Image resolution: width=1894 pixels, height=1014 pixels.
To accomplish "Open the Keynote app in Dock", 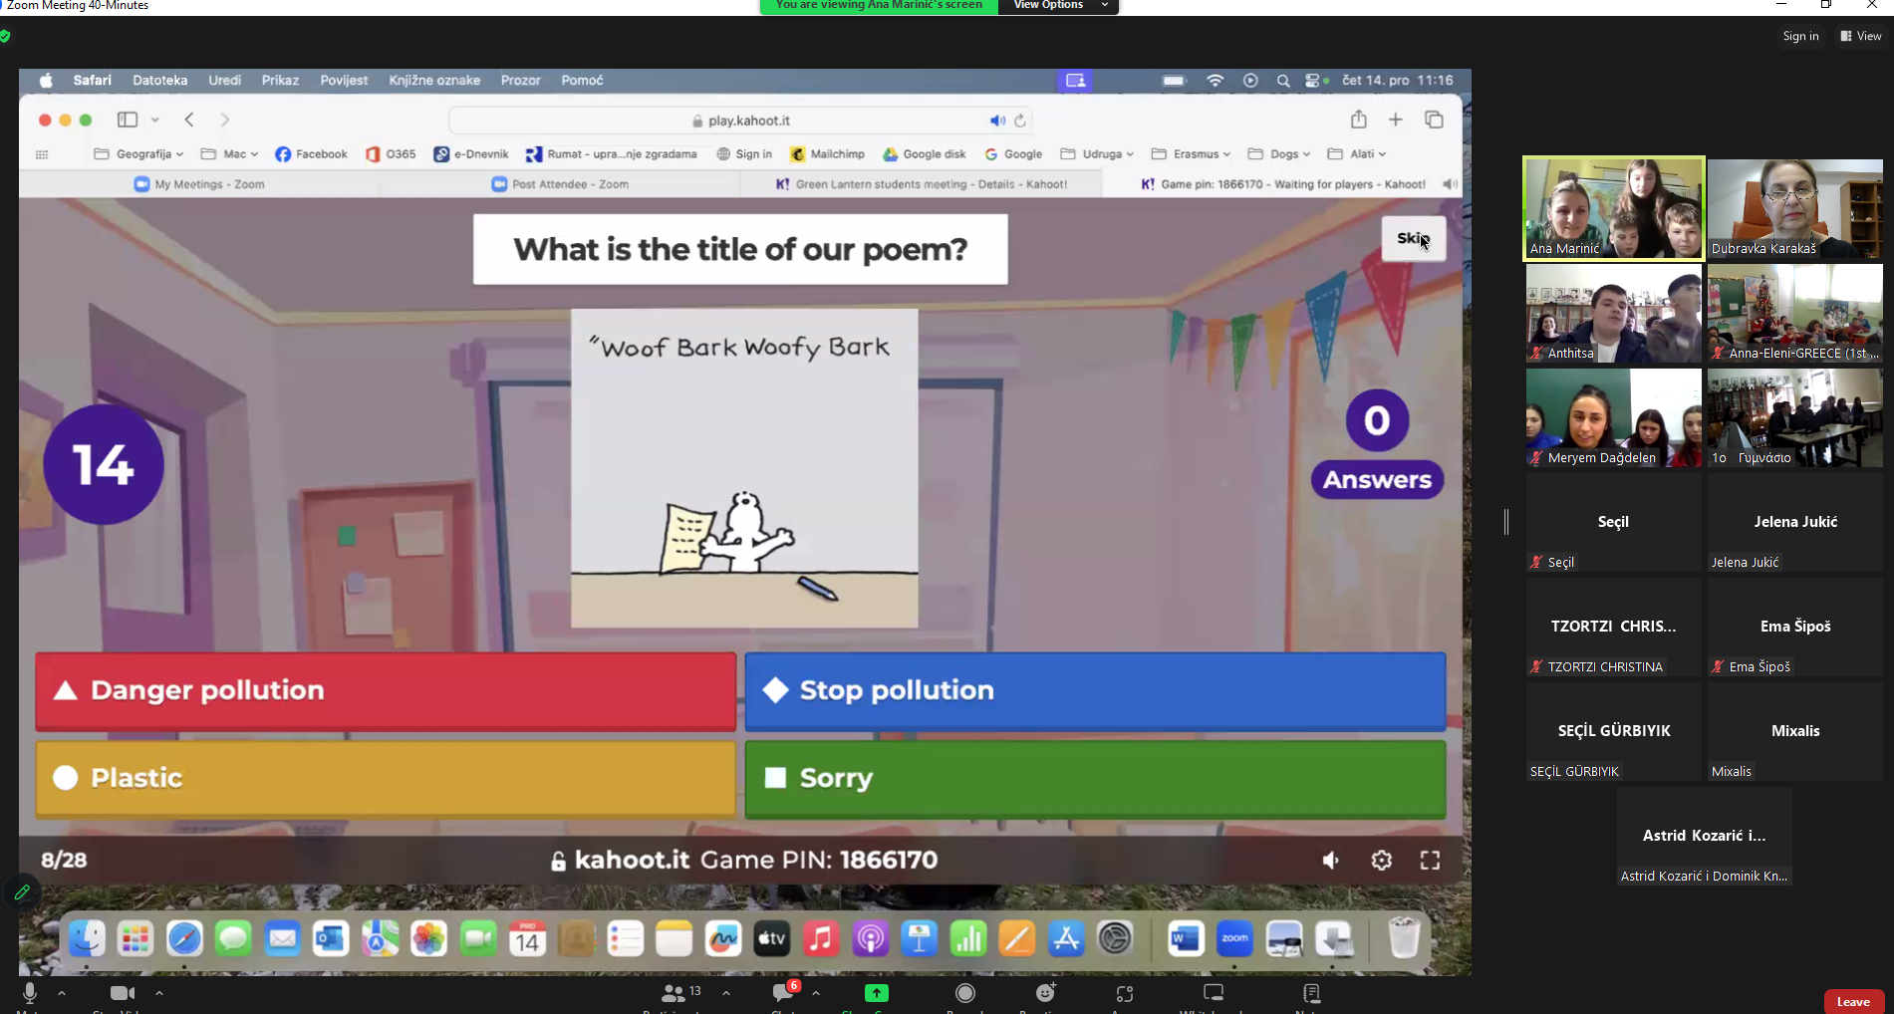I will point(919,938).
